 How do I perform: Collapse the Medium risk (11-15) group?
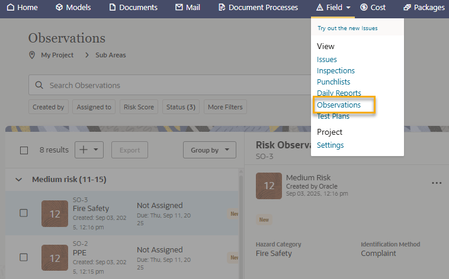point(18,179)
